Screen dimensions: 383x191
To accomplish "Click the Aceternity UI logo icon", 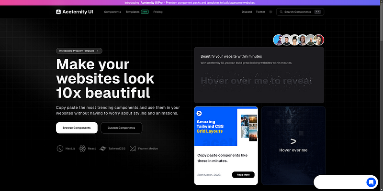I will pos(58,11).
